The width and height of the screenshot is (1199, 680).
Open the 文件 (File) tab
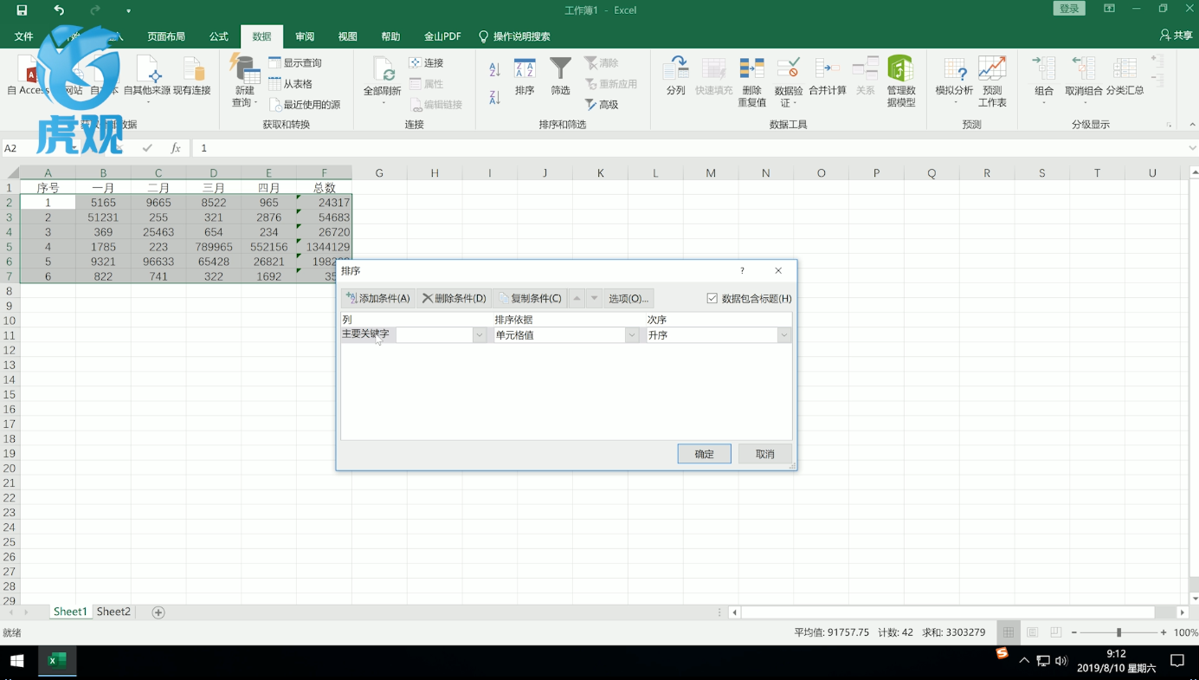pyautogui.click(x=23, y=36)
